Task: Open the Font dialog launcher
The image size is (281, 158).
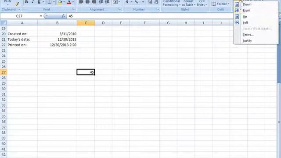Action: [73, 9]
